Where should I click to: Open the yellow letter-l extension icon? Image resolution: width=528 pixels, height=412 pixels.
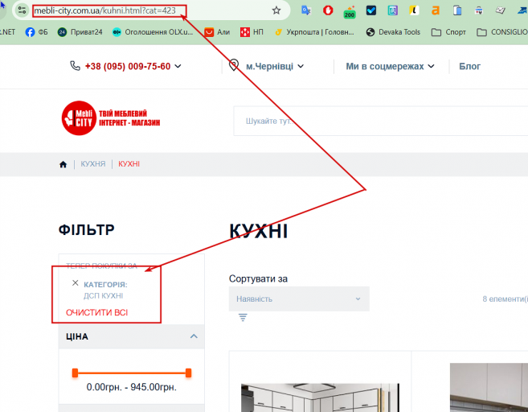click(x=414, y=10)
